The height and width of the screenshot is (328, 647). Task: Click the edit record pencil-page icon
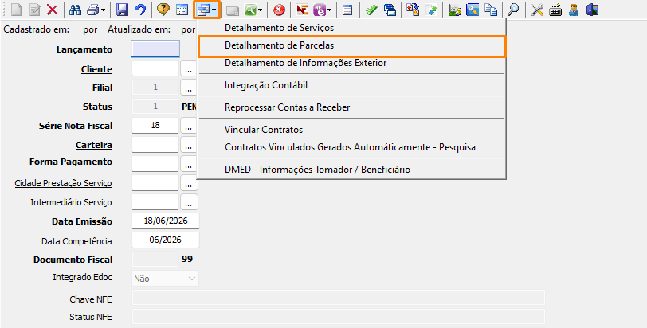pyautogui.click(x=35, y=10)
